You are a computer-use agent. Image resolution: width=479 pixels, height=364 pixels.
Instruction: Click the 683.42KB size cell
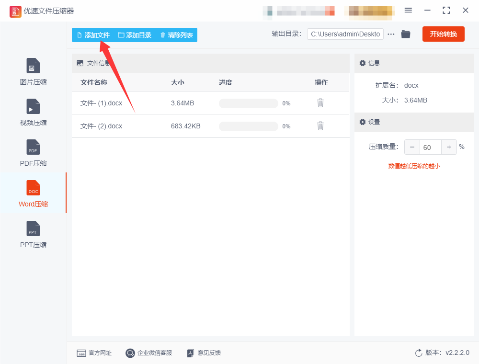click(185, 126)
